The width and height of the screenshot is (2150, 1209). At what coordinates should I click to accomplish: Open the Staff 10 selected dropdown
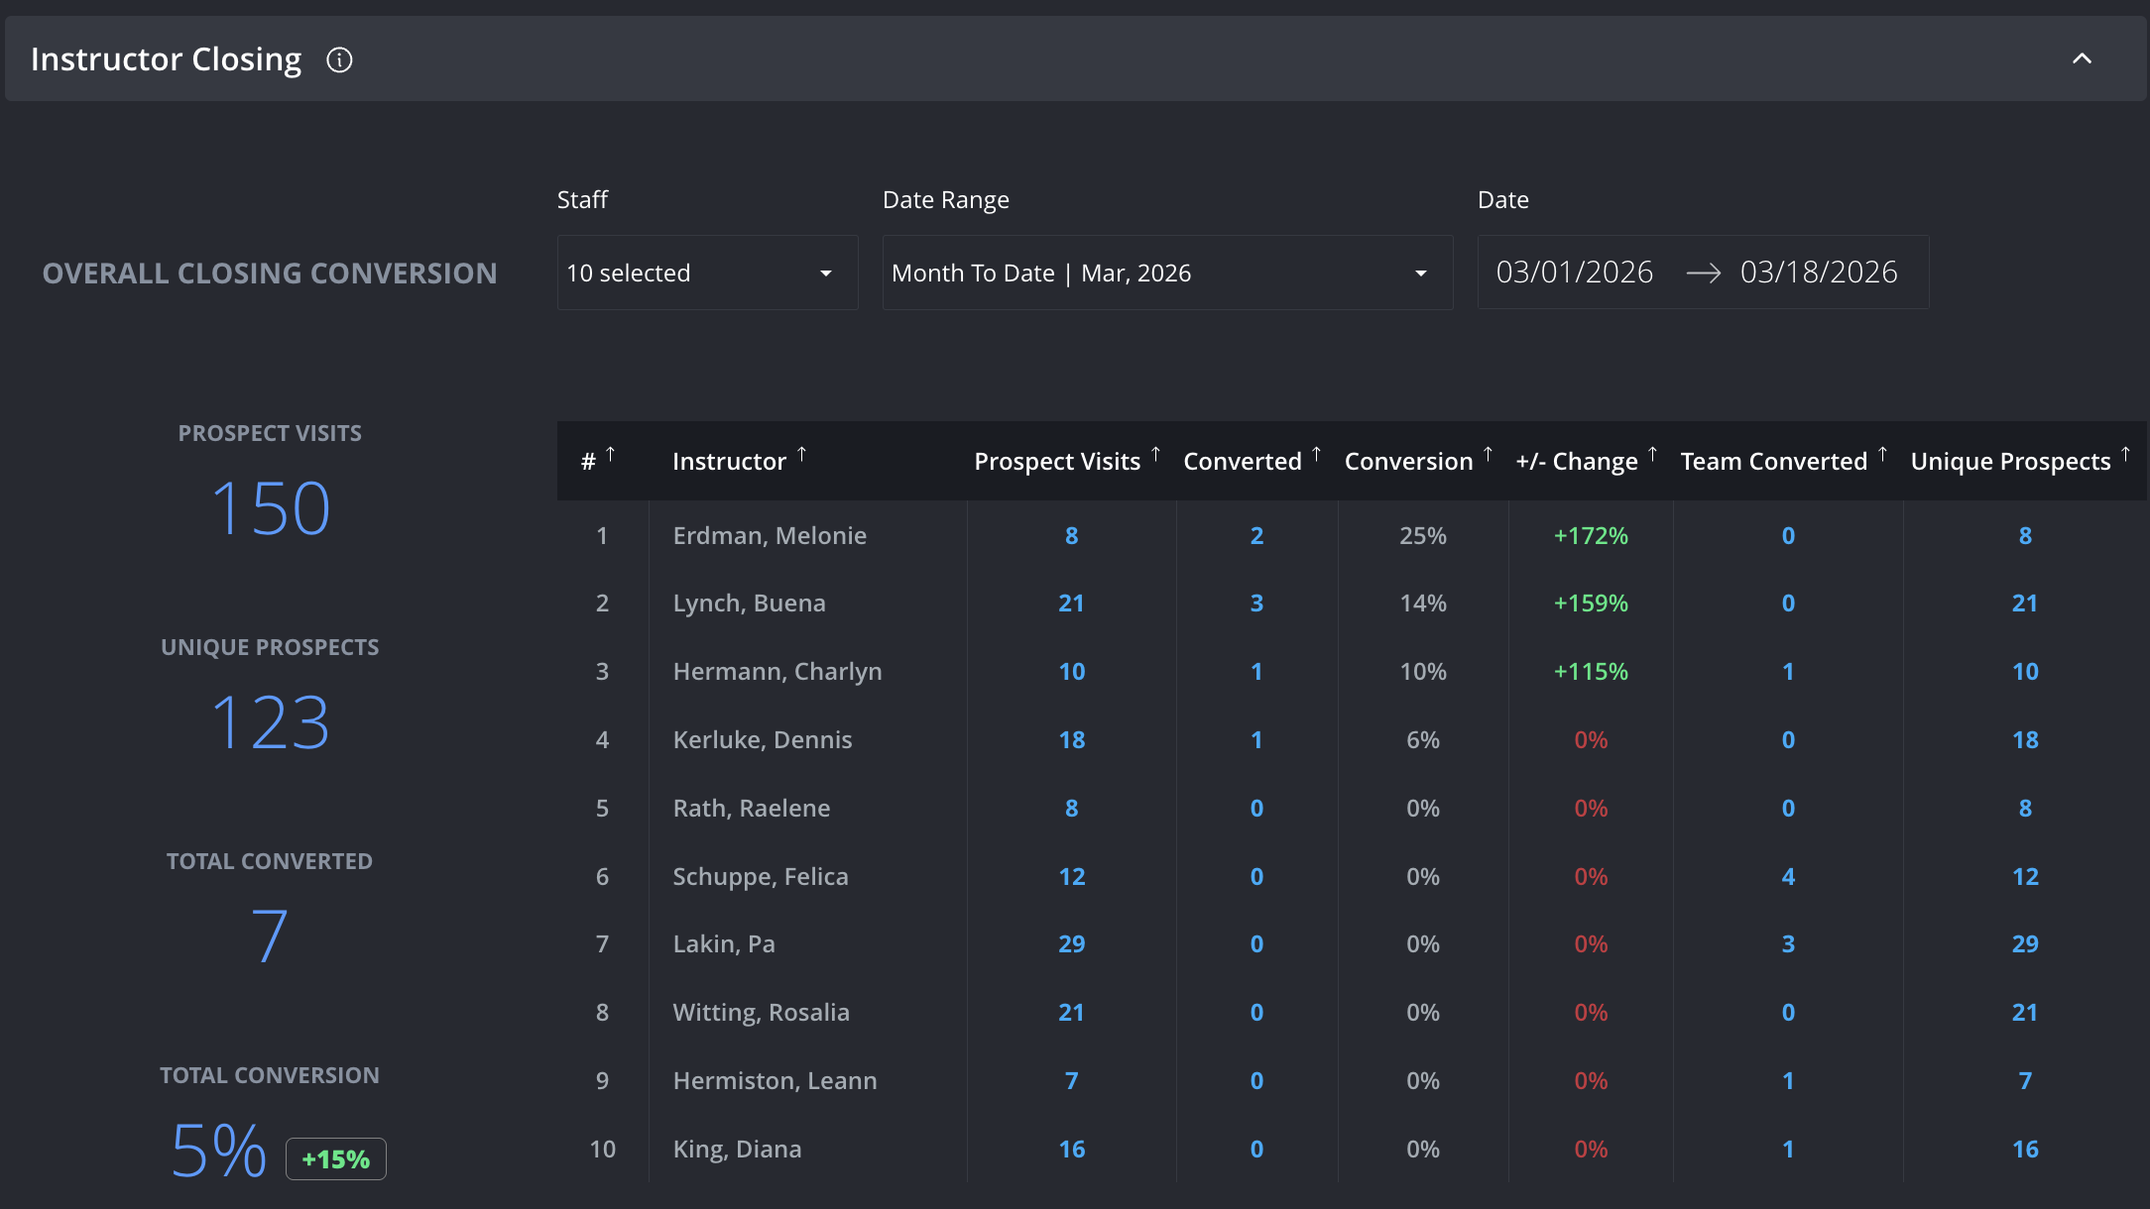coord(707,273)
